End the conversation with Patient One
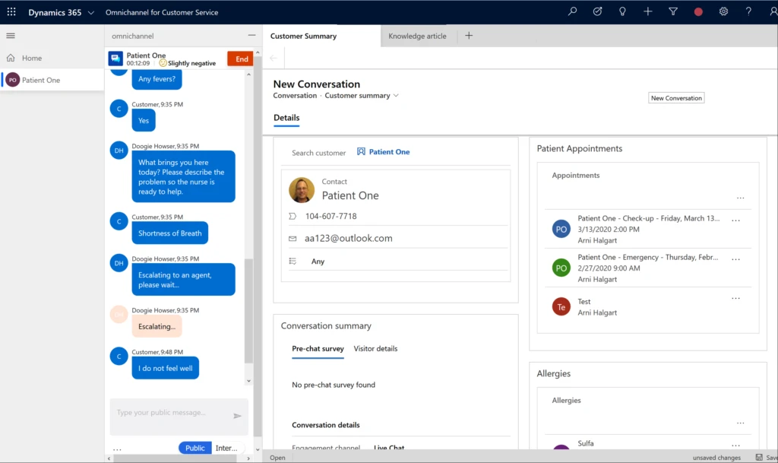 pos(240,58)
